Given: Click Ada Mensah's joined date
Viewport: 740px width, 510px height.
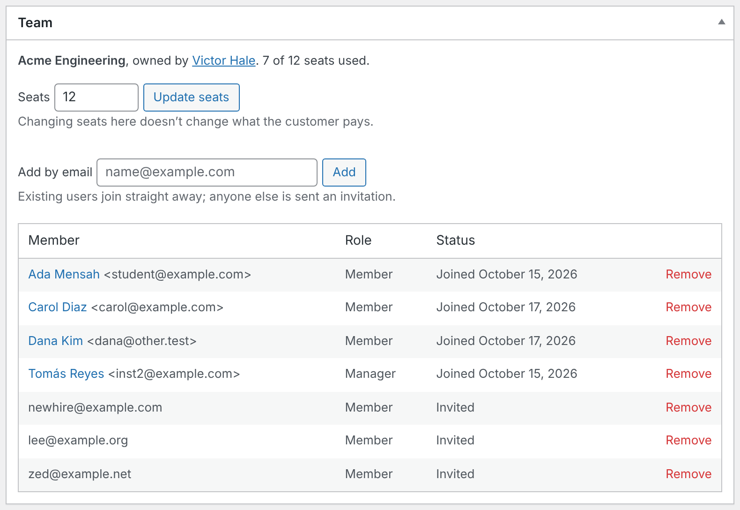Looking at the screenshot, I should click(507, 274).
